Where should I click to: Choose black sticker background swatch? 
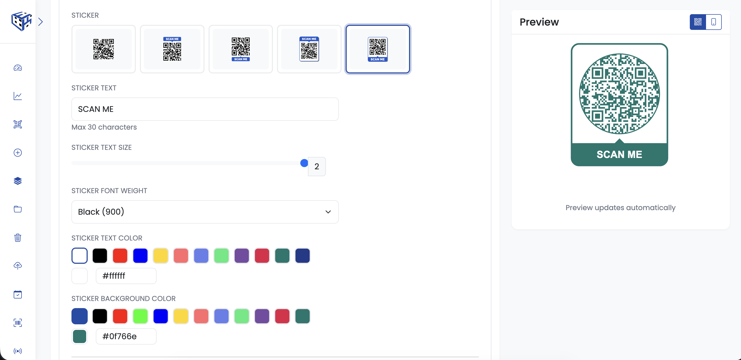click(100, 316)
